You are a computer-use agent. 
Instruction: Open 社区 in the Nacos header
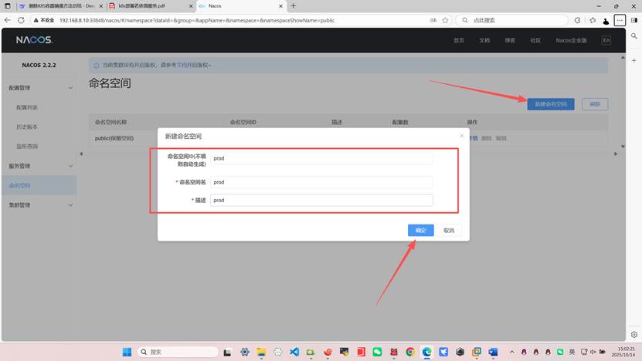[x=535, y=40]
